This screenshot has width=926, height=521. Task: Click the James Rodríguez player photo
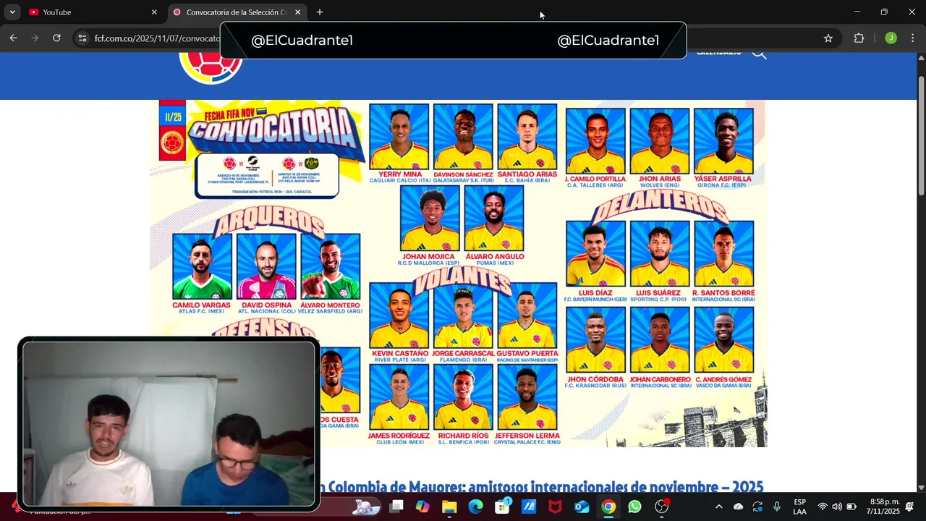pos(399,397)
